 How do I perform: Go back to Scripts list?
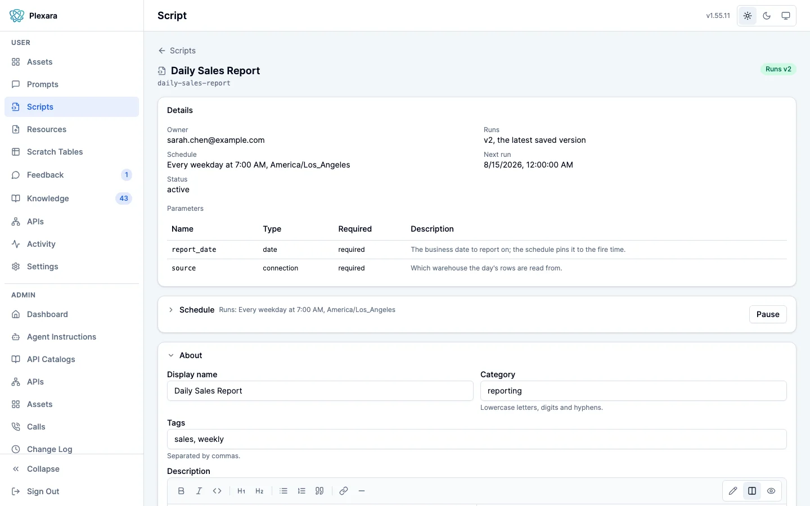coord(177,51)
